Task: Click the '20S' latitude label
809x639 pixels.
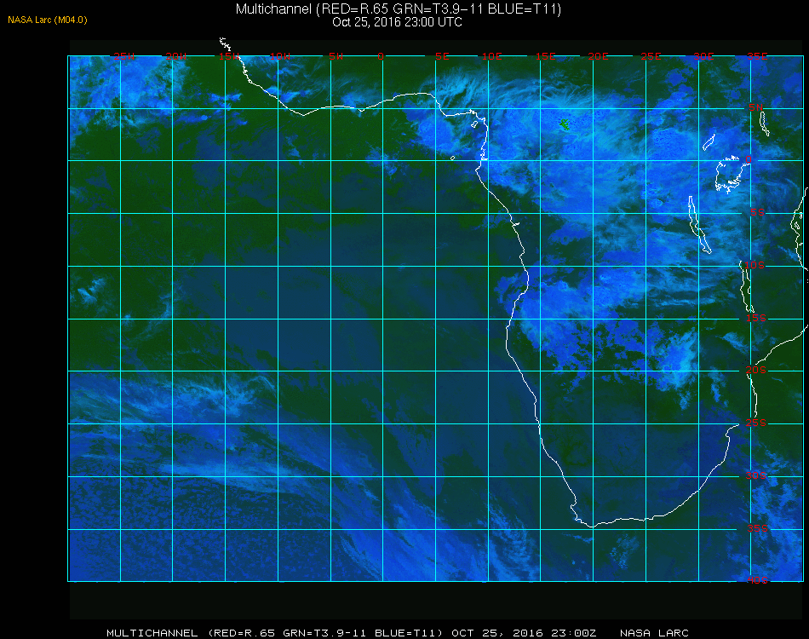Action: [x=756, y=370]
